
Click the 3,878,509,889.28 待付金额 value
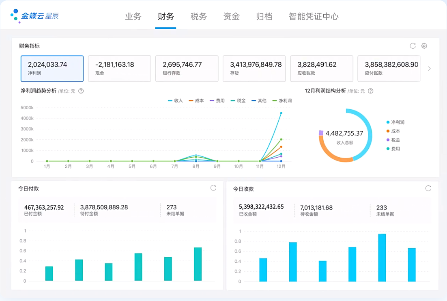(x=104, y=207)
